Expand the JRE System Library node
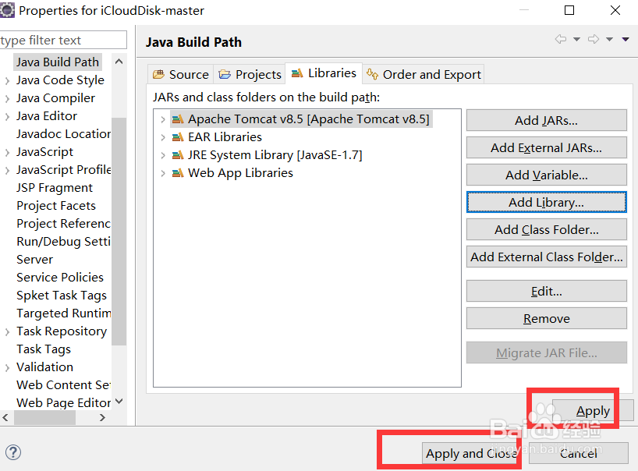Screen dimensions: 638x471 (162, 155)
